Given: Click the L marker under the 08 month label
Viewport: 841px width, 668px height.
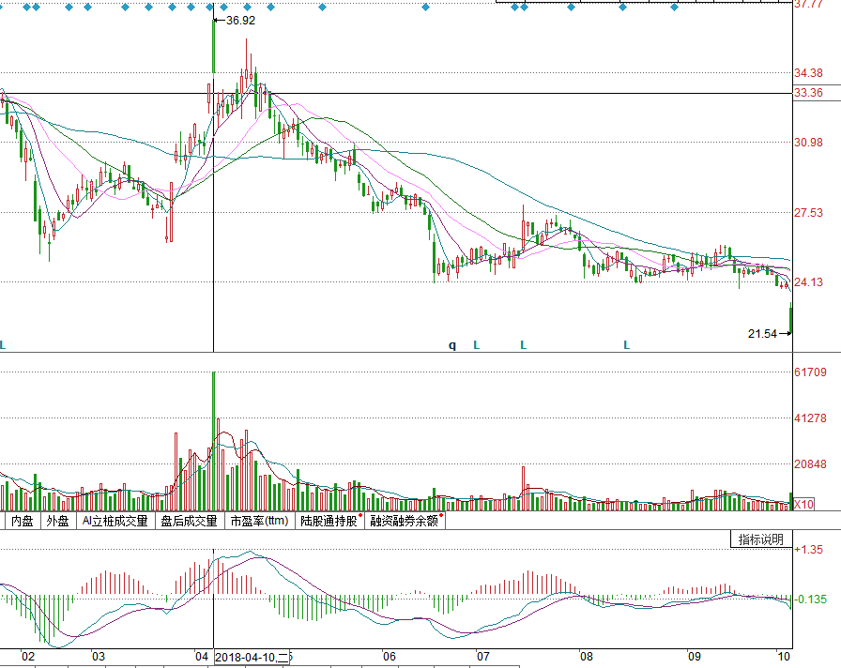Looking at the screenshot, I should pyautogui.click(x=626, y=345).
